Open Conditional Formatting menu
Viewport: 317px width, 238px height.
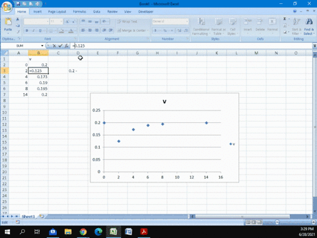pos(201,26)
